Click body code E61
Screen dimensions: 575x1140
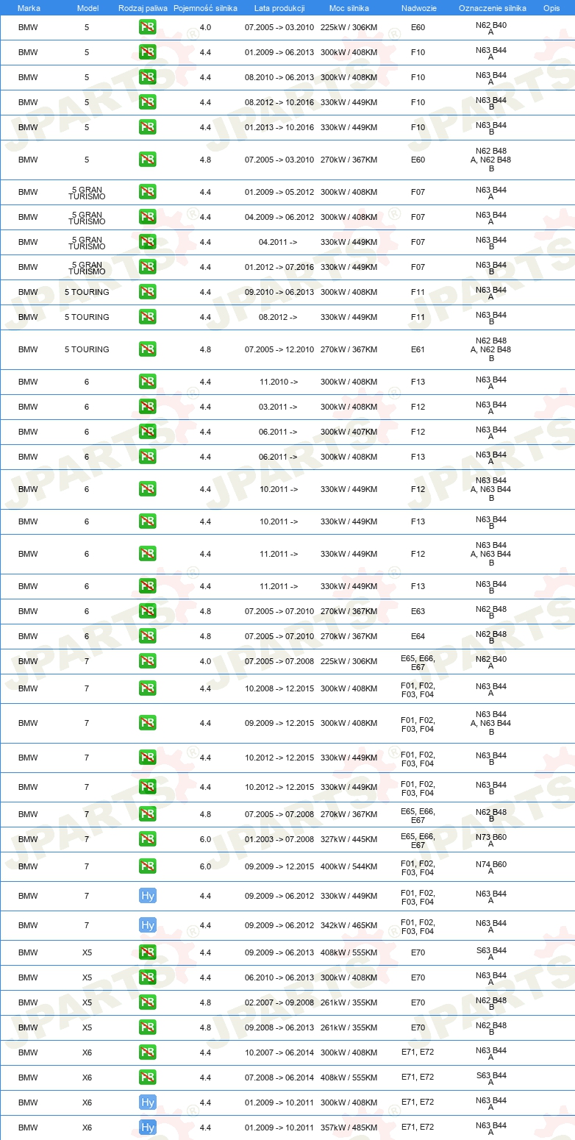418,349
